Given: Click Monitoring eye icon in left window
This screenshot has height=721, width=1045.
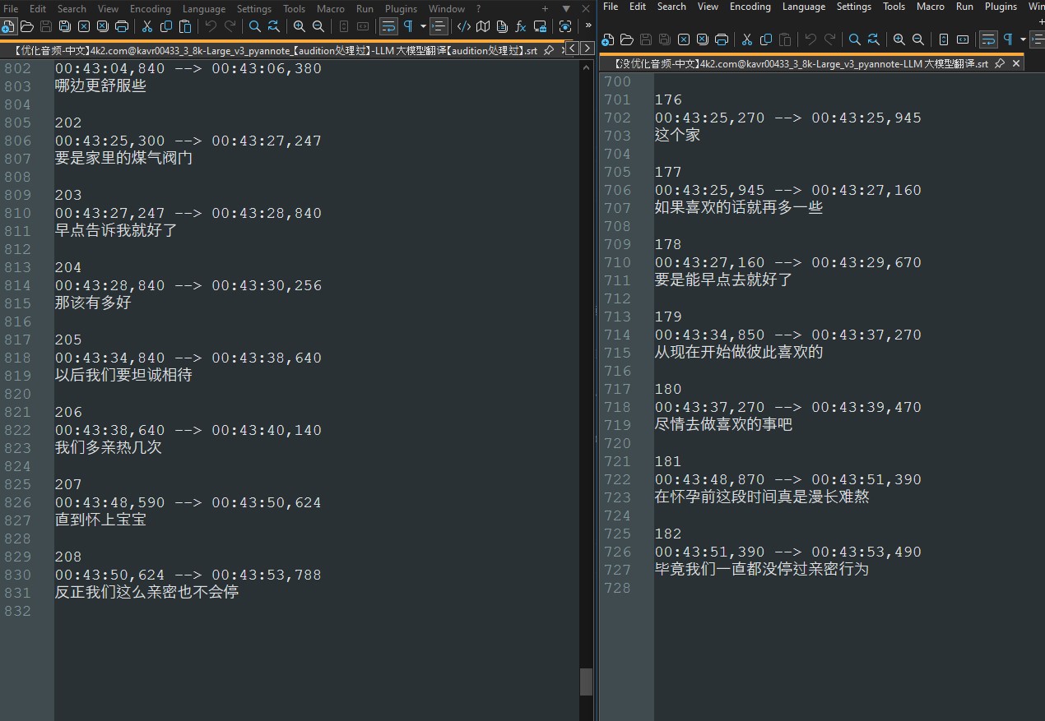Looking at the screenshot, I should (565, 26).
